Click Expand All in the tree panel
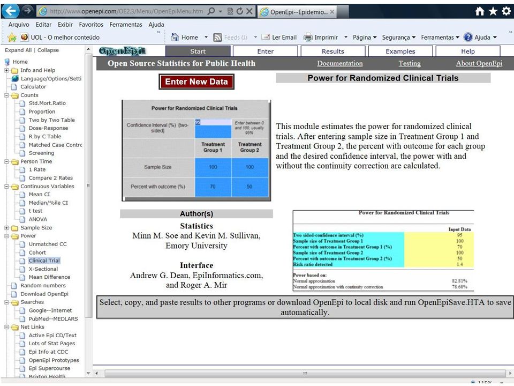The height and width of the screenshot is (386, 514). [x=18, y=50]
